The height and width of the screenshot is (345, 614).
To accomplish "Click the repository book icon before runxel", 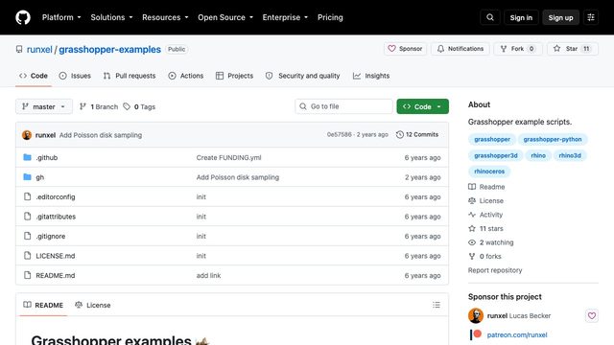I will tap(19, 49).
